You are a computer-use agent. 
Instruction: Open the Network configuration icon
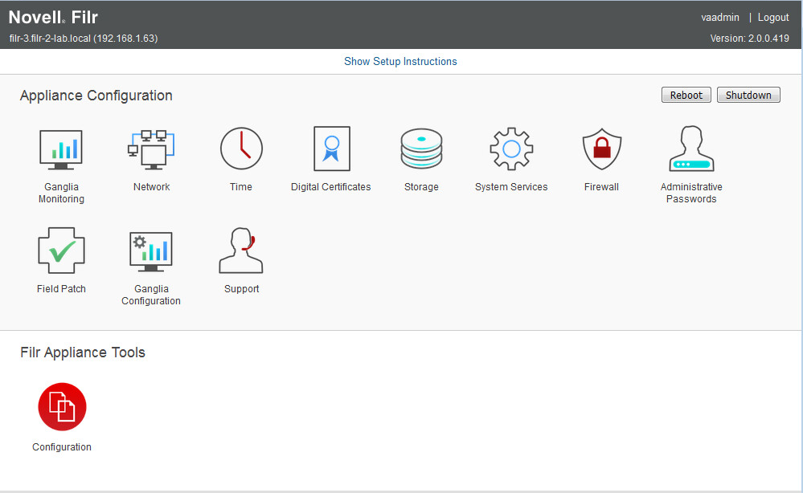pyautogui.click(x=151, y=149)
